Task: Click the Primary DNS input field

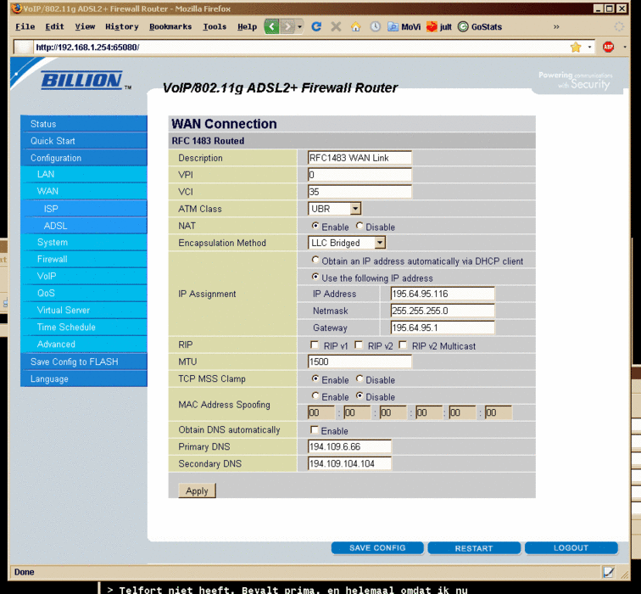Action: 349,446
